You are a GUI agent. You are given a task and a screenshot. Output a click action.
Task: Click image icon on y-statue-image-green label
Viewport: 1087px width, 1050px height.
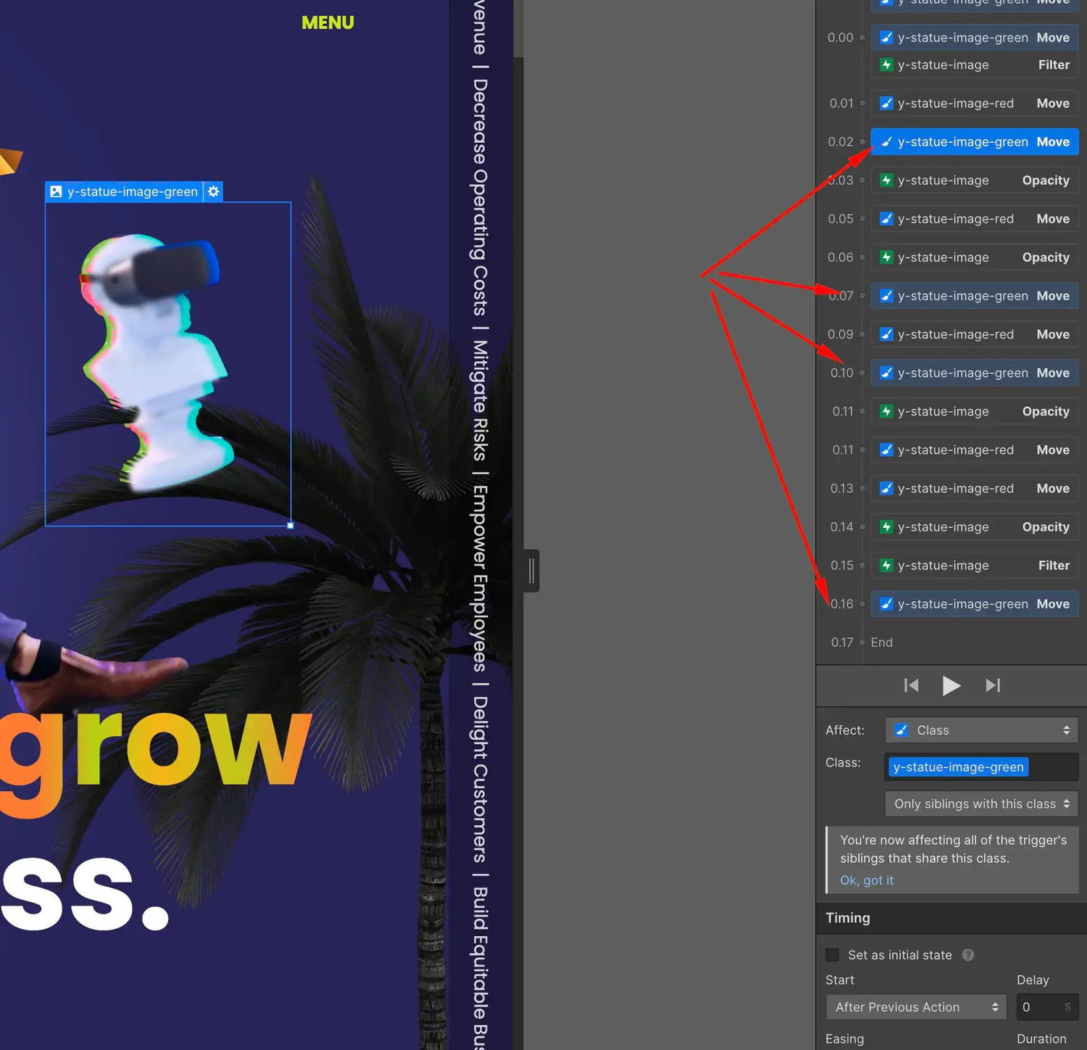tap(56, 191)
